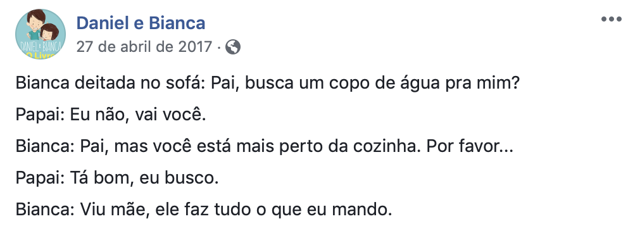Click the word 'Bianca' in page title
This screenshot has width=628, height=233.
177,23
